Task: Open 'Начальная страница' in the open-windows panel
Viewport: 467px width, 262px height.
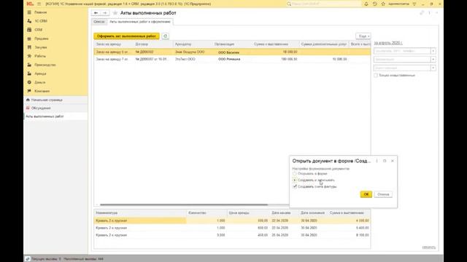Action: (47, 100)
